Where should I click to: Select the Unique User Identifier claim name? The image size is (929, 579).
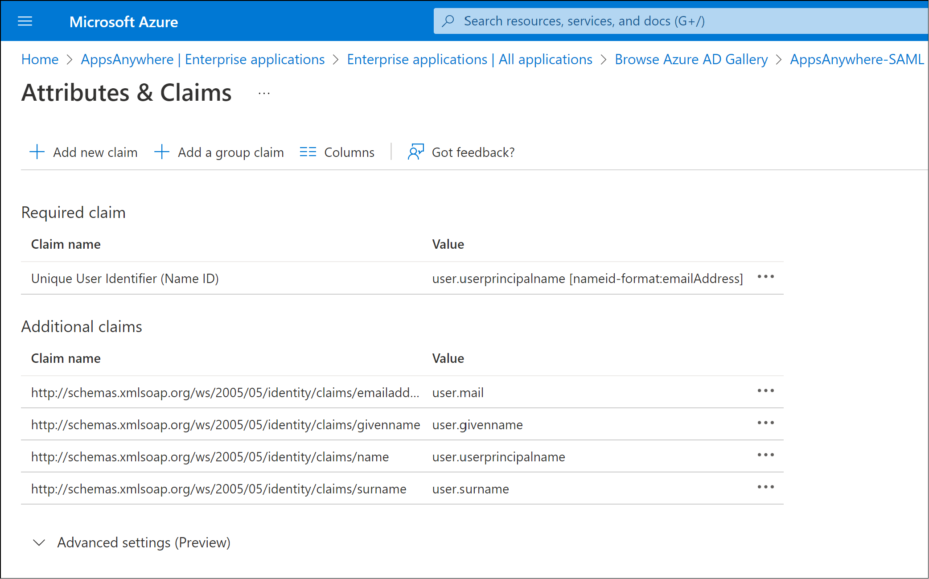point(125,278)
